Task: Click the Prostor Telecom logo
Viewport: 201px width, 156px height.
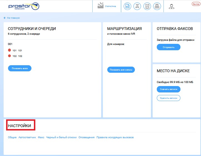Action: point(24,6)
